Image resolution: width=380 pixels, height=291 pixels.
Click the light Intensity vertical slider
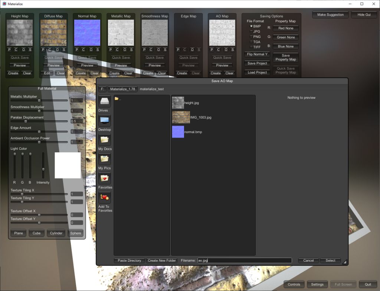point(43,165)
